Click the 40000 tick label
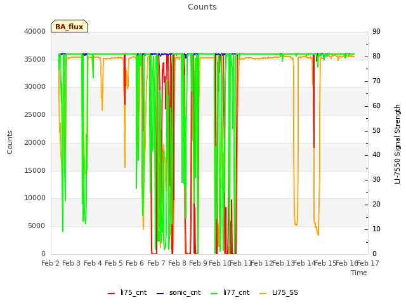Viewport: 406px width, 305px height. 35,31
